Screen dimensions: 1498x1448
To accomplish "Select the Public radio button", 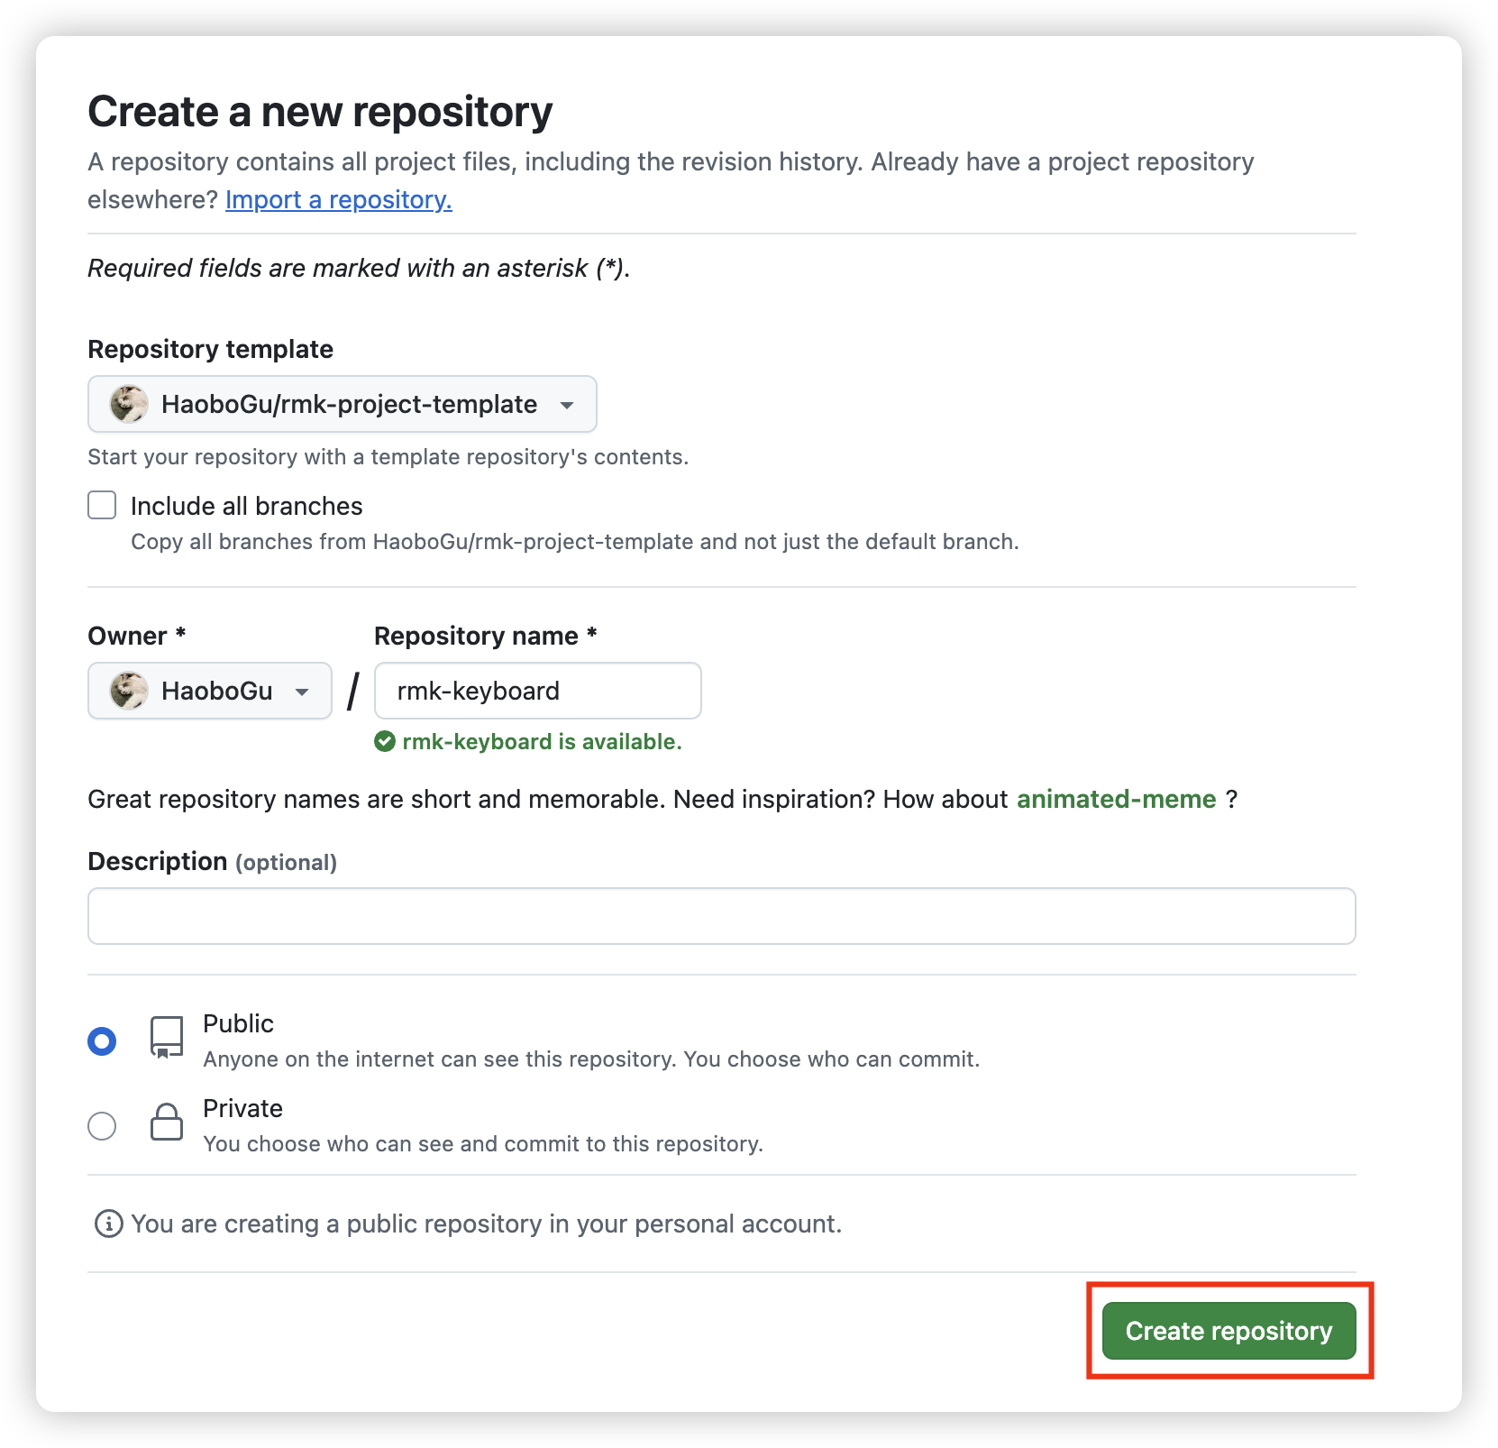I will tap(102, 1040).
